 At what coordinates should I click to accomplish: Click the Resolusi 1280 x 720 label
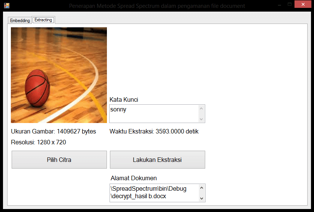[x=38, y=142]
